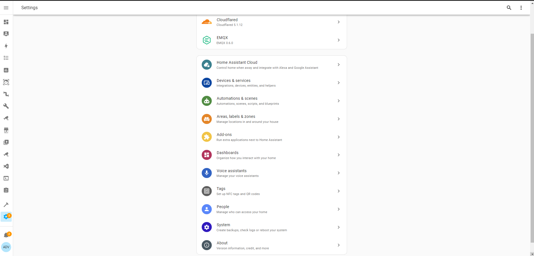Image resolution: width=534 pixels, height=256 pixels.
Task: Open the History bar chart icon
Action: click(6, 70)
